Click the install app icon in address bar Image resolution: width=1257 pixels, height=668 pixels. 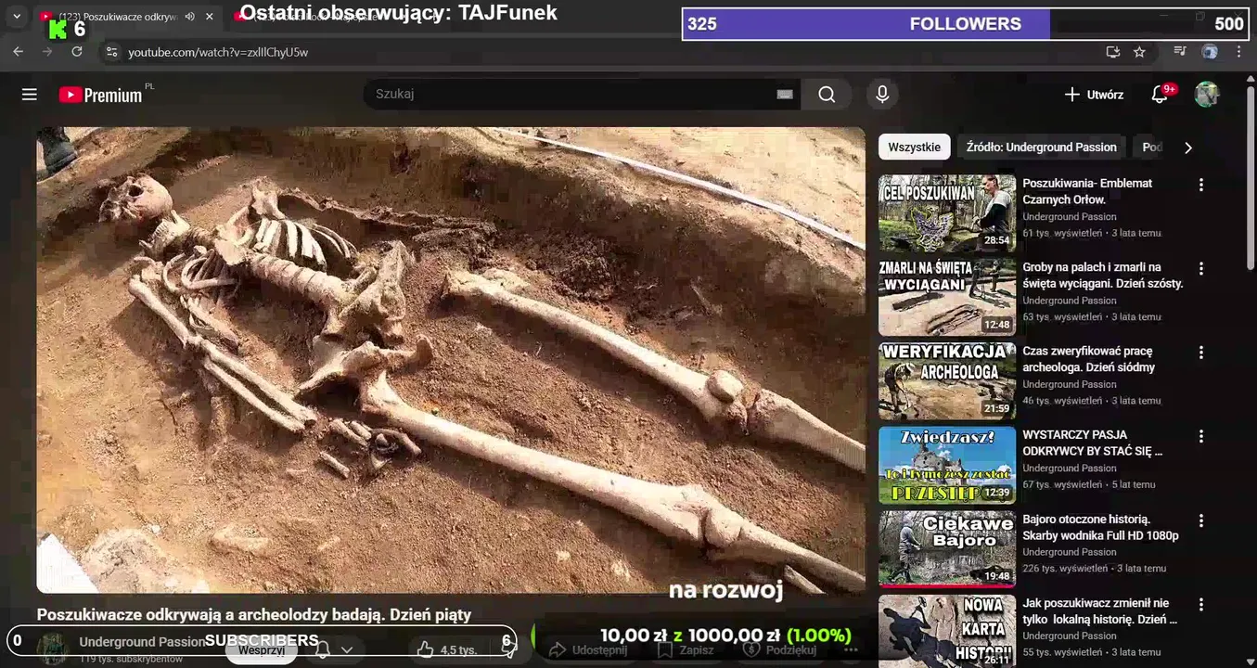[x=1113, y=52]
